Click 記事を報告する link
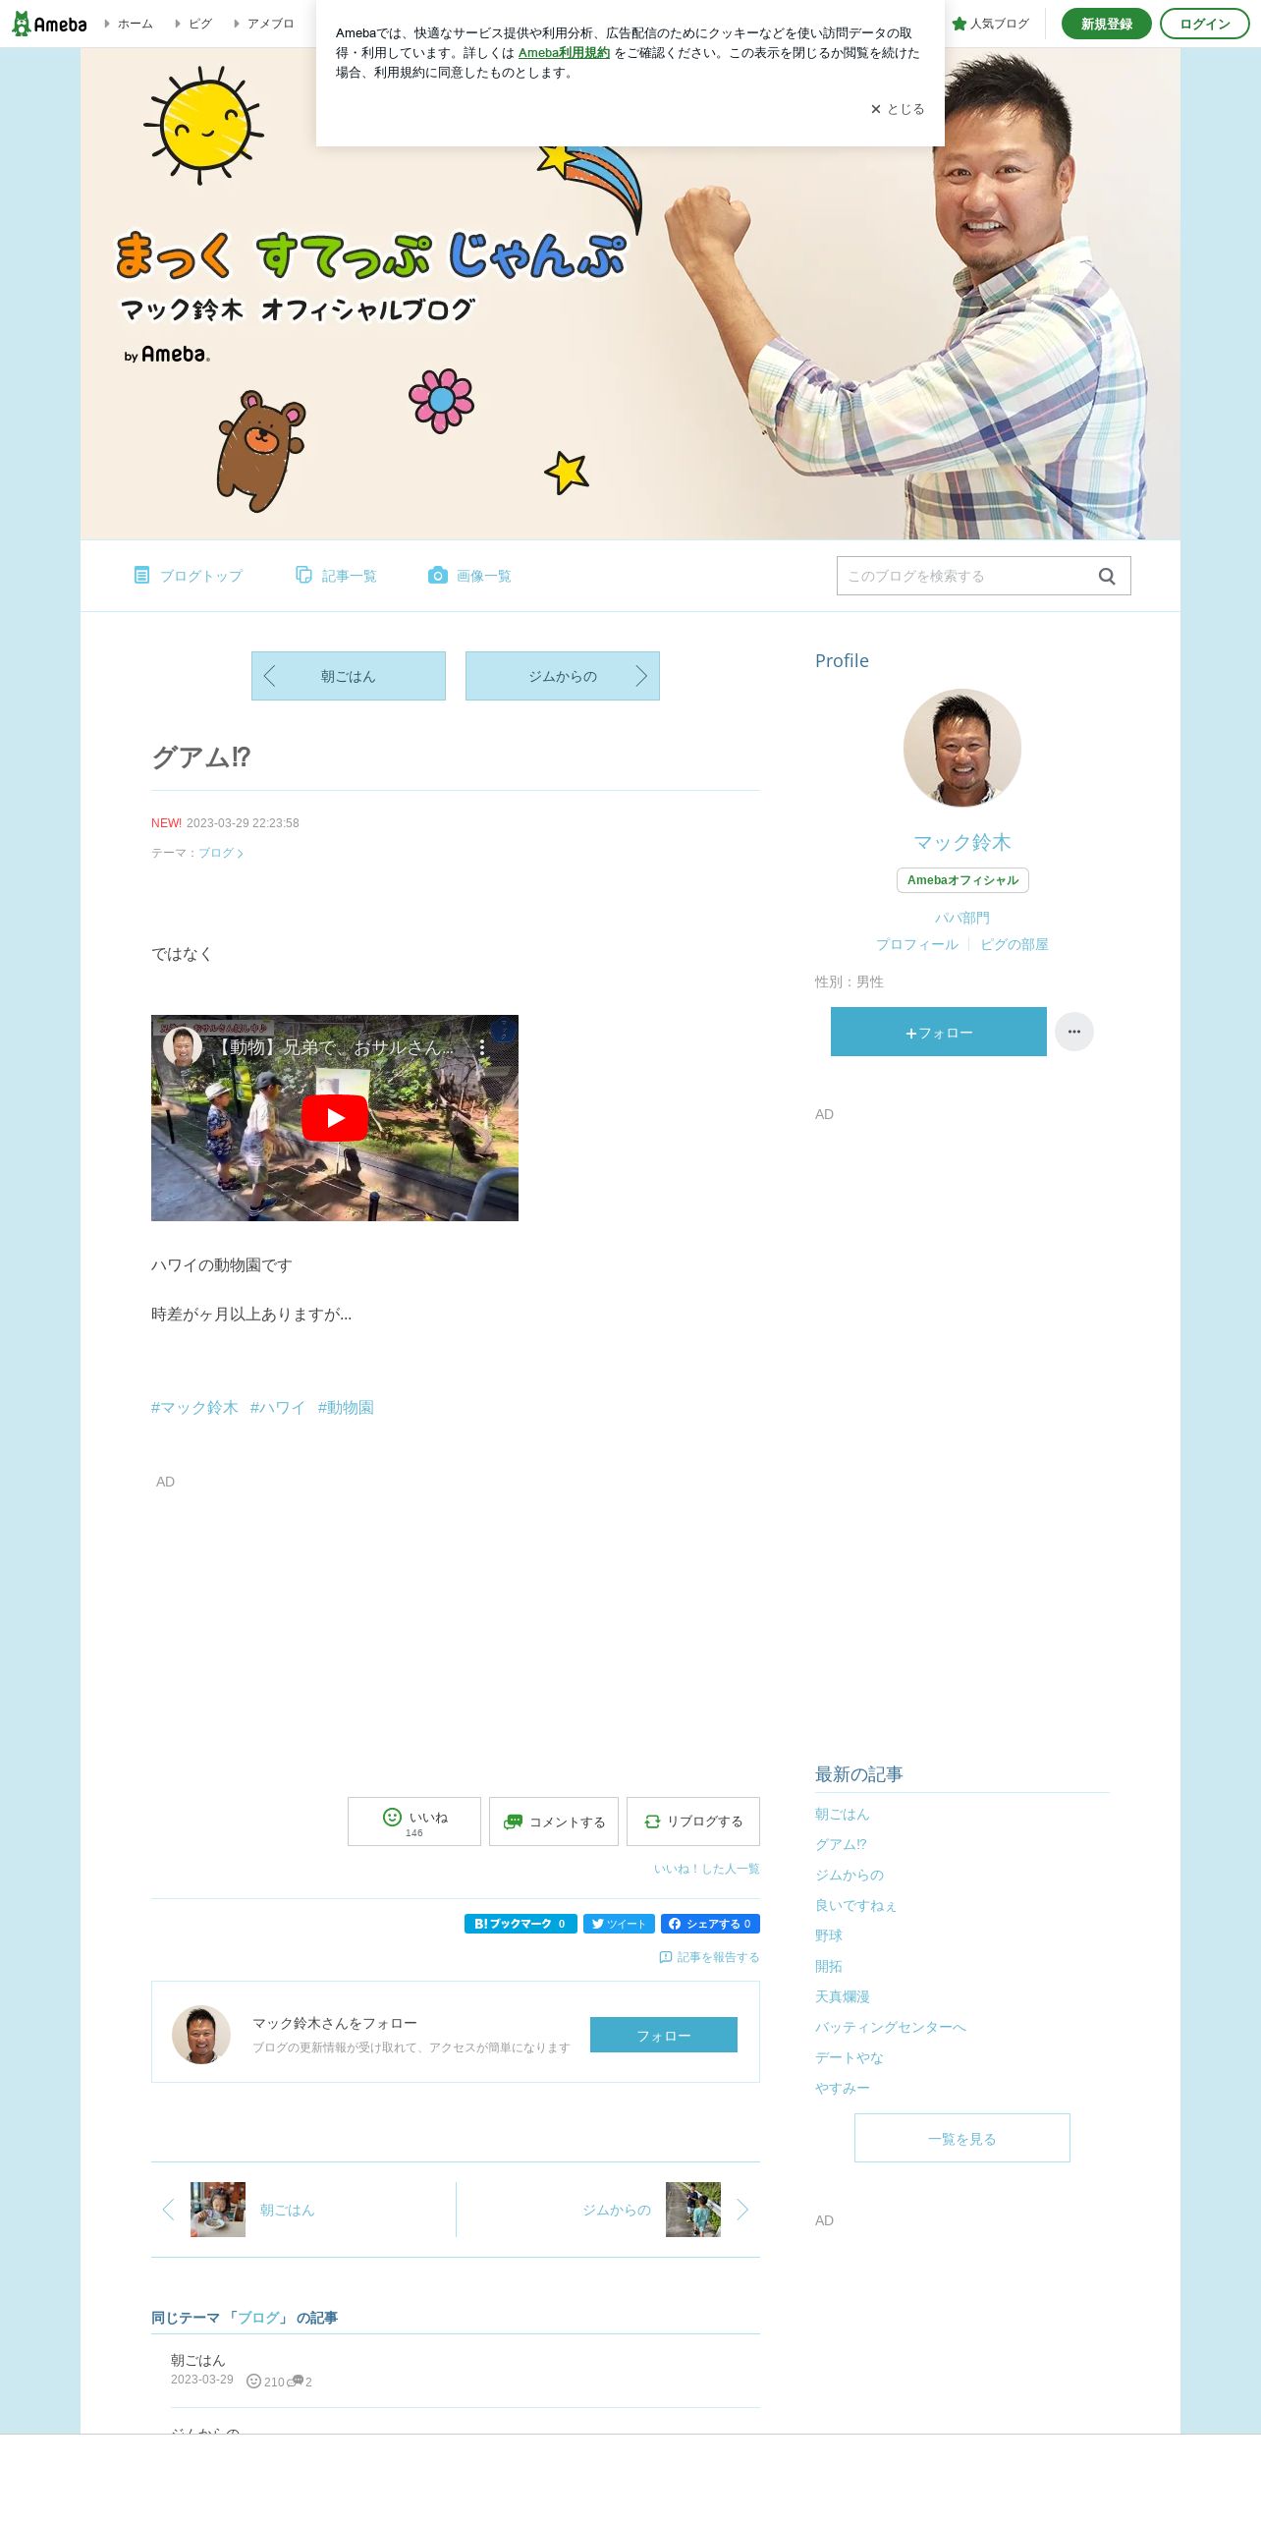The height and width of the screenshot is (2523, 1261). (709, 1957)
